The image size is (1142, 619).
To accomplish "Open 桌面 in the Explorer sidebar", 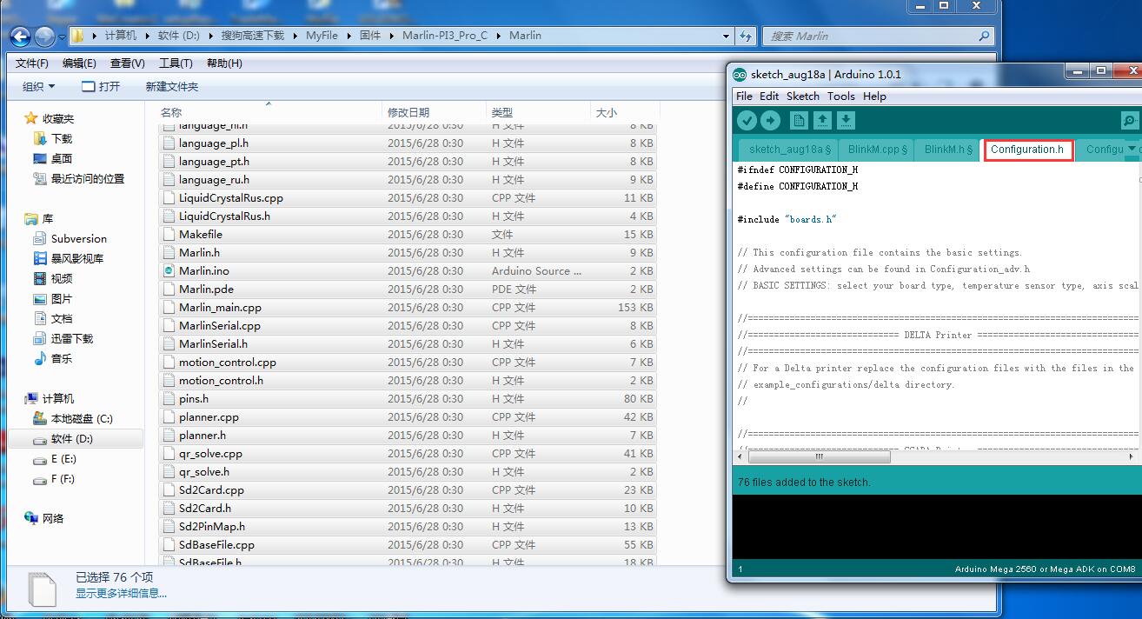I will point(61,158).
